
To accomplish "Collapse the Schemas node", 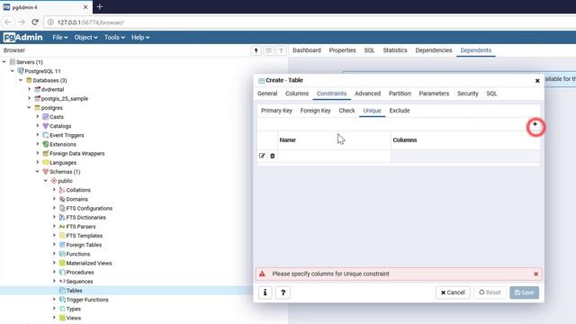I will (x=37, y=172).
